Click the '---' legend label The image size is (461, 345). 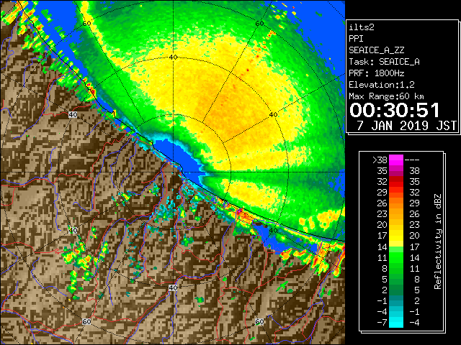coord(412,160)
